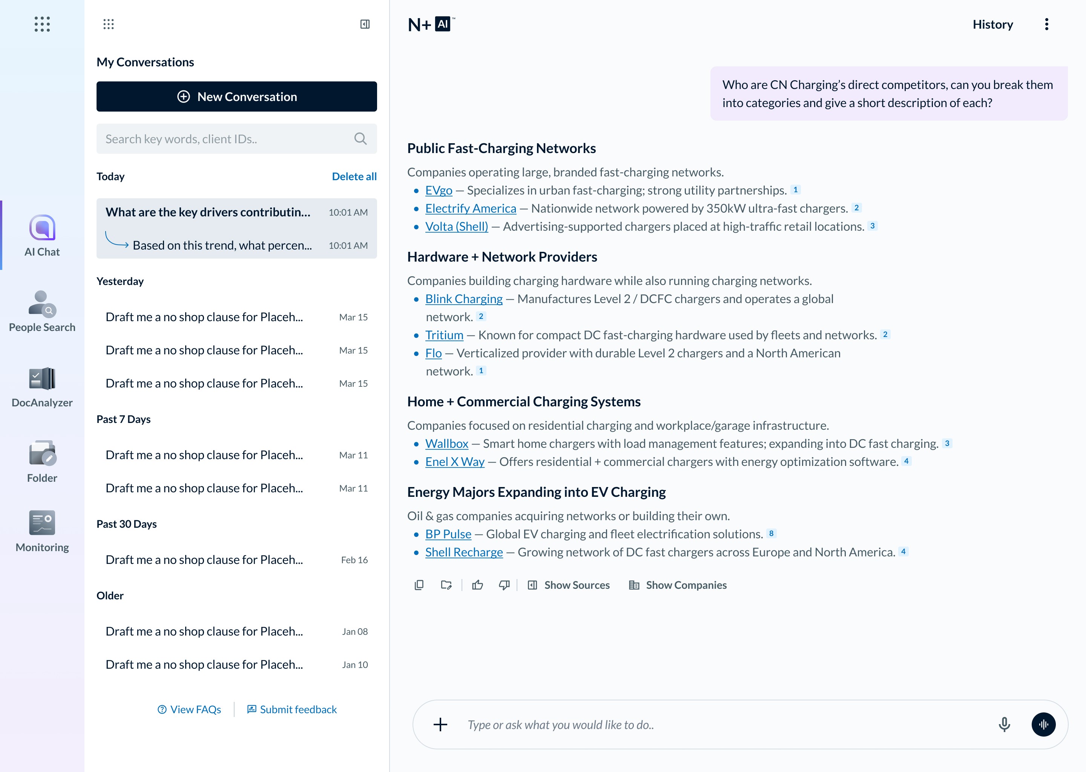1086x772 pixels.
Task: Open the app launcher grid at top-left
Action: coord(42,24)
